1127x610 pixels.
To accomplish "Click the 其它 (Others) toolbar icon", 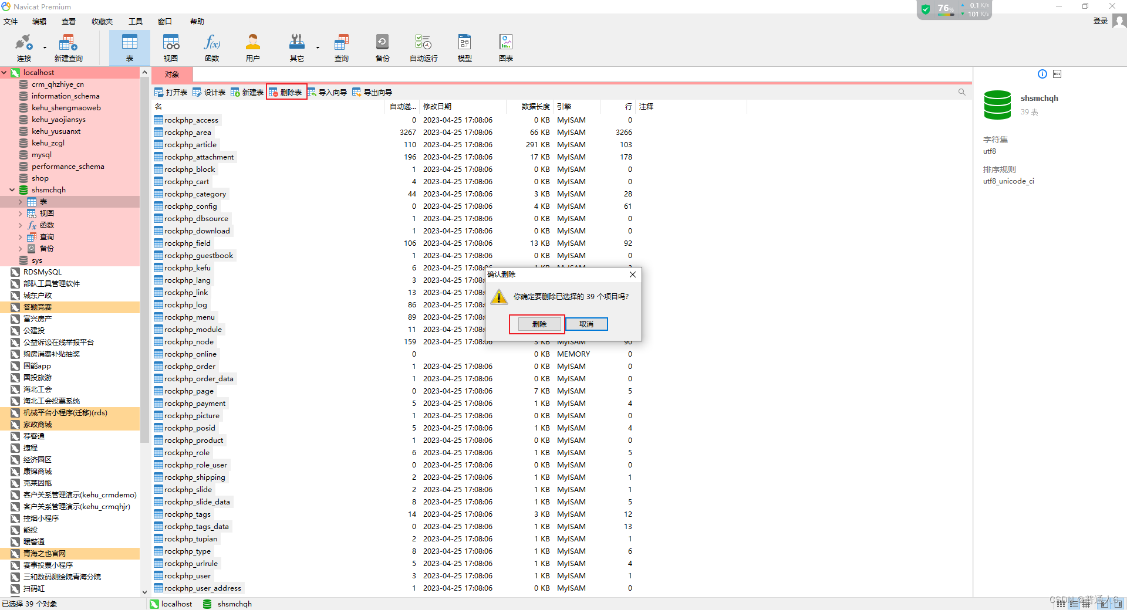I will point(297,48).
